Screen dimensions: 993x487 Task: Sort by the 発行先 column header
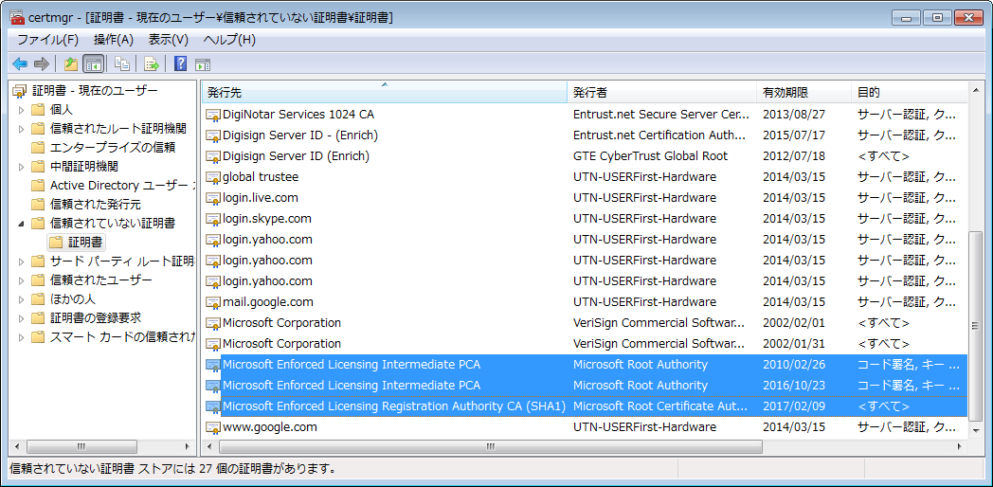point(385,93)
